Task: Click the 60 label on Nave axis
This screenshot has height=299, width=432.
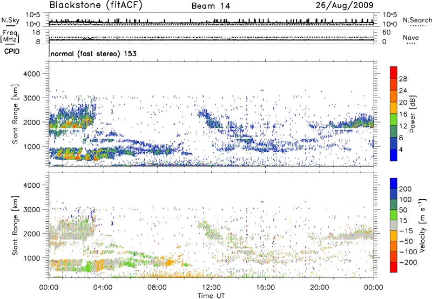Action: (x=386, y=32)
